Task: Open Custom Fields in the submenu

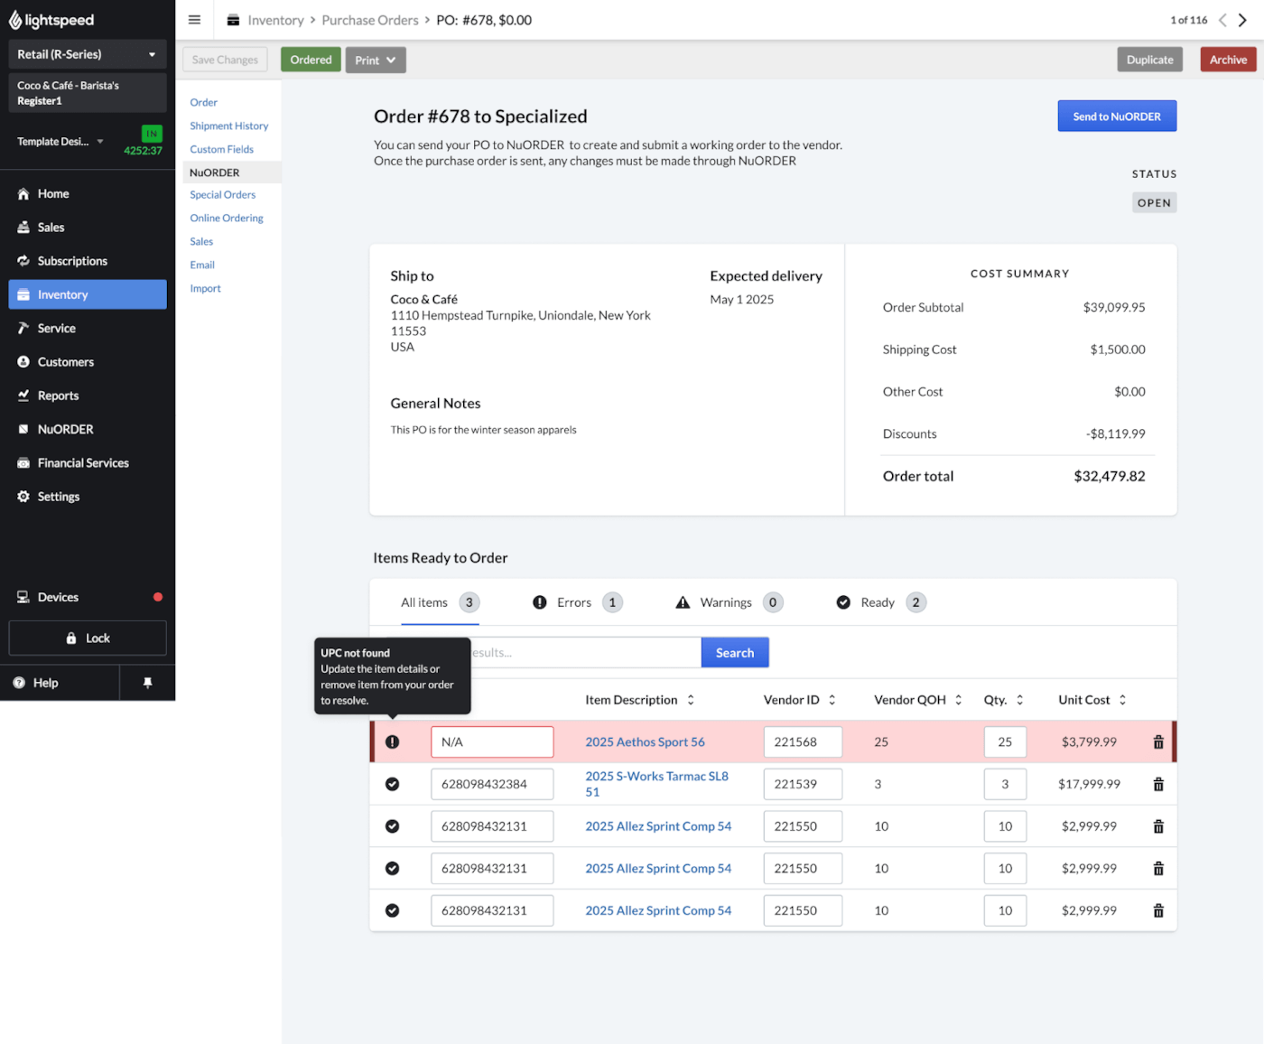Action: click(222, 149)
